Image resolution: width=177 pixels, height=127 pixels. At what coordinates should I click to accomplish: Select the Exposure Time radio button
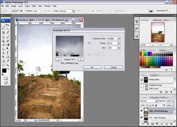coord(89,43)
